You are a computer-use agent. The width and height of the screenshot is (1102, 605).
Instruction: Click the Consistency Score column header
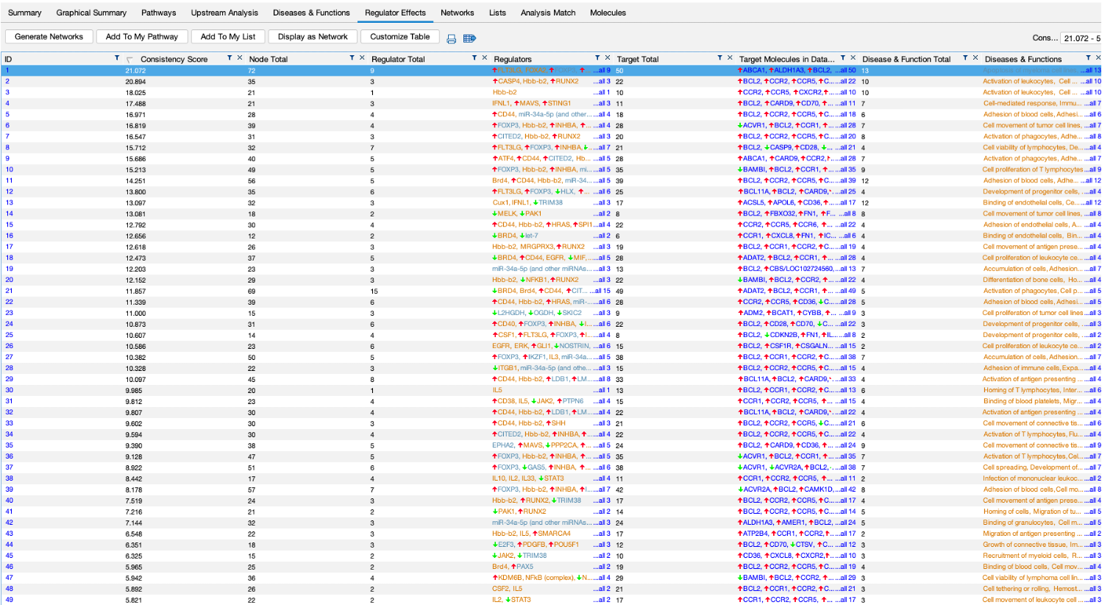(174, 59)
